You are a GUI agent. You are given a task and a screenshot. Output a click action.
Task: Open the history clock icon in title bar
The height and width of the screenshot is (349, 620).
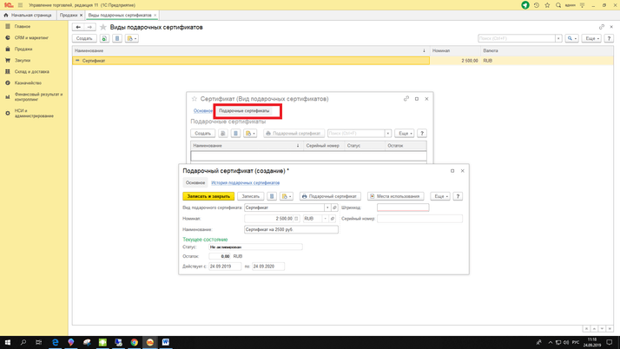(537, 5)
